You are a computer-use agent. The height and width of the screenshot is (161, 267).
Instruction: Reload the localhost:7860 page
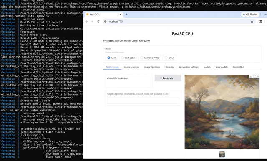pyautogui.click(x=98, y=21)
